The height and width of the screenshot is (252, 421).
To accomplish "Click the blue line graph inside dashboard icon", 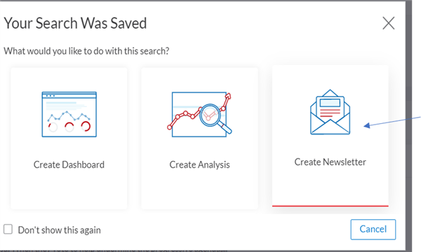I will click(69, 116).
